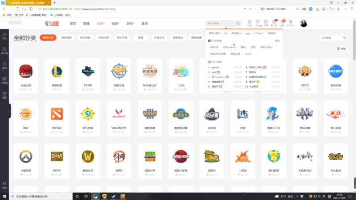
Task: Click the search magnifier in header
Action: pos(238,24)
